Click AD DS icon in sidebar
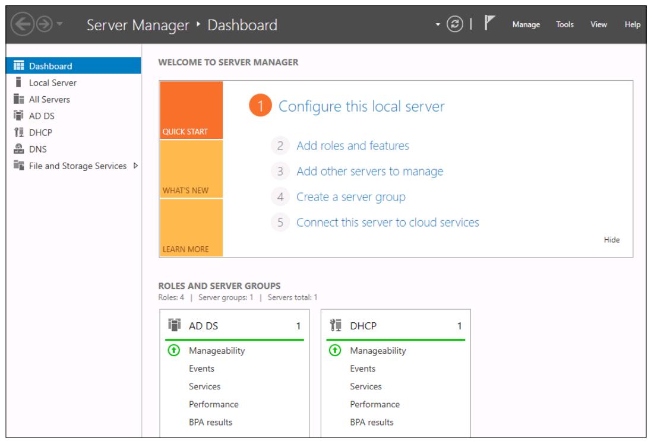This screenshot has height=441, width=648. pos(18,115)
